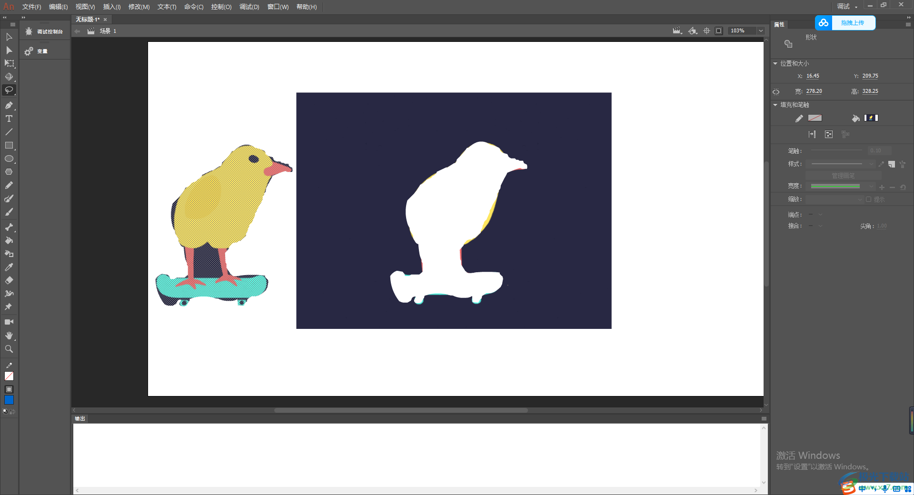
Task: Click the bitmap fill swatch in 属性
Action: pos(872,118)
